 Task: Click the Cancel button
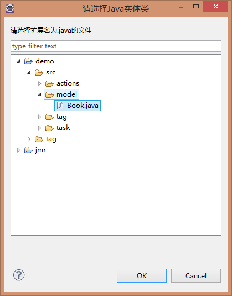196,275
